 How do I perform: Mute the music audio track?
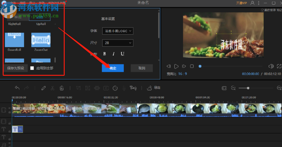pos(10,143)
